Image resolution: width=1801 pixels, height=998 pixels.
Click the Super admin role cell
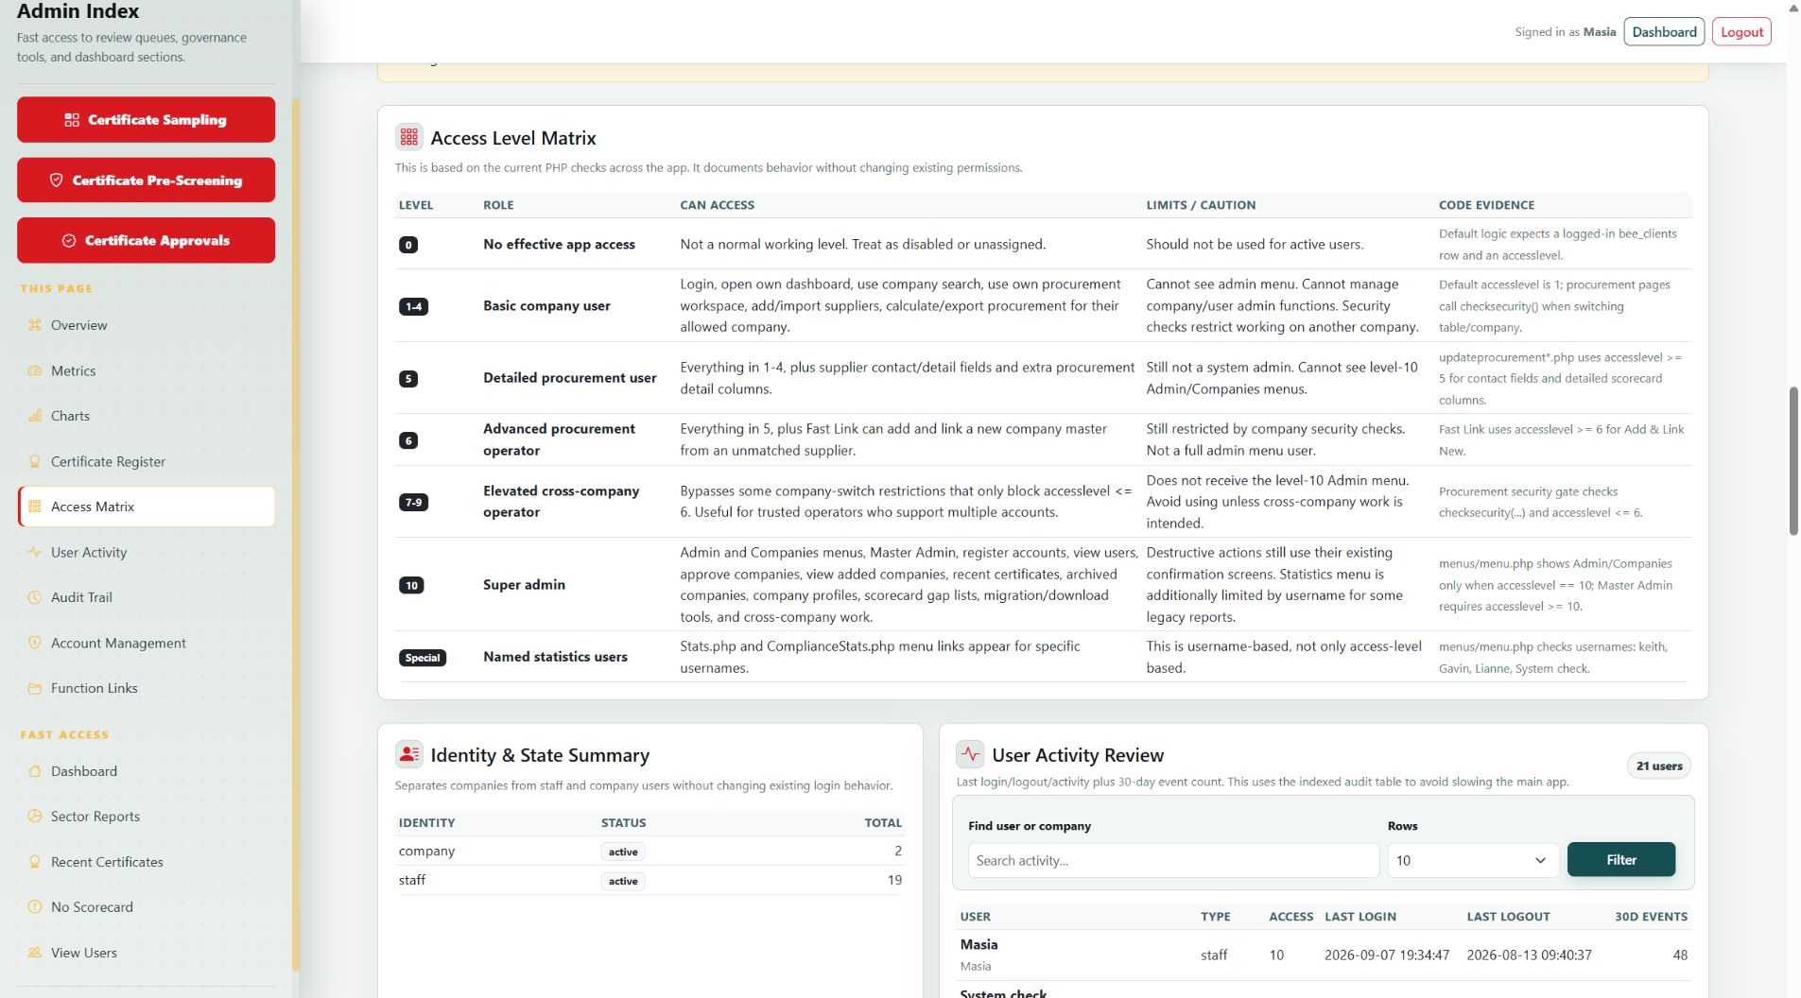tap(524, 584)
